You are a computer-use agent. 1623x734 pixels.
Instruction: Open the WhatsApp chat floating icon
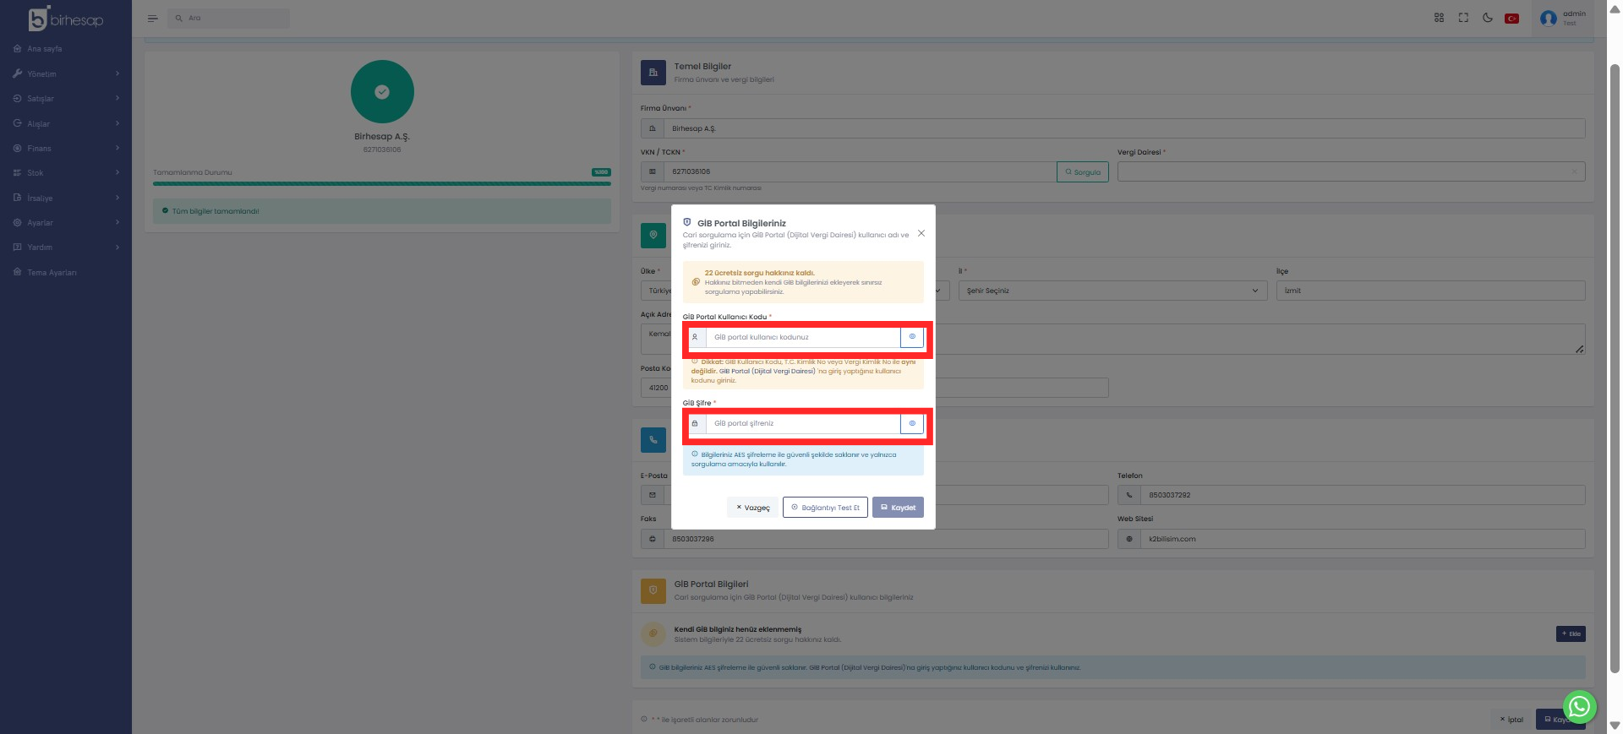[1579, 707]
